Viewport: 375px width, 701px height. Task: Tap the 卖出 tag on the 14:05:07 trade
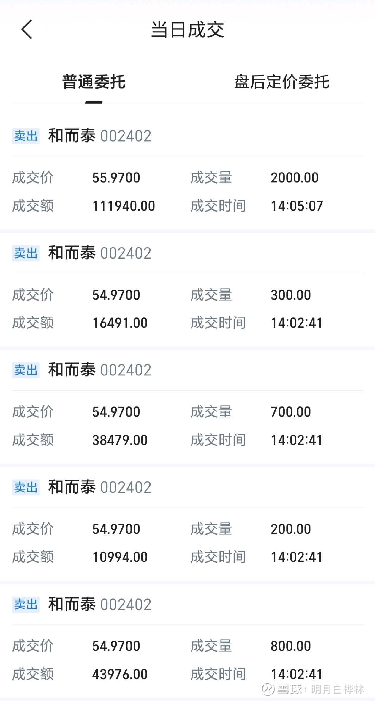pos(26,136)
